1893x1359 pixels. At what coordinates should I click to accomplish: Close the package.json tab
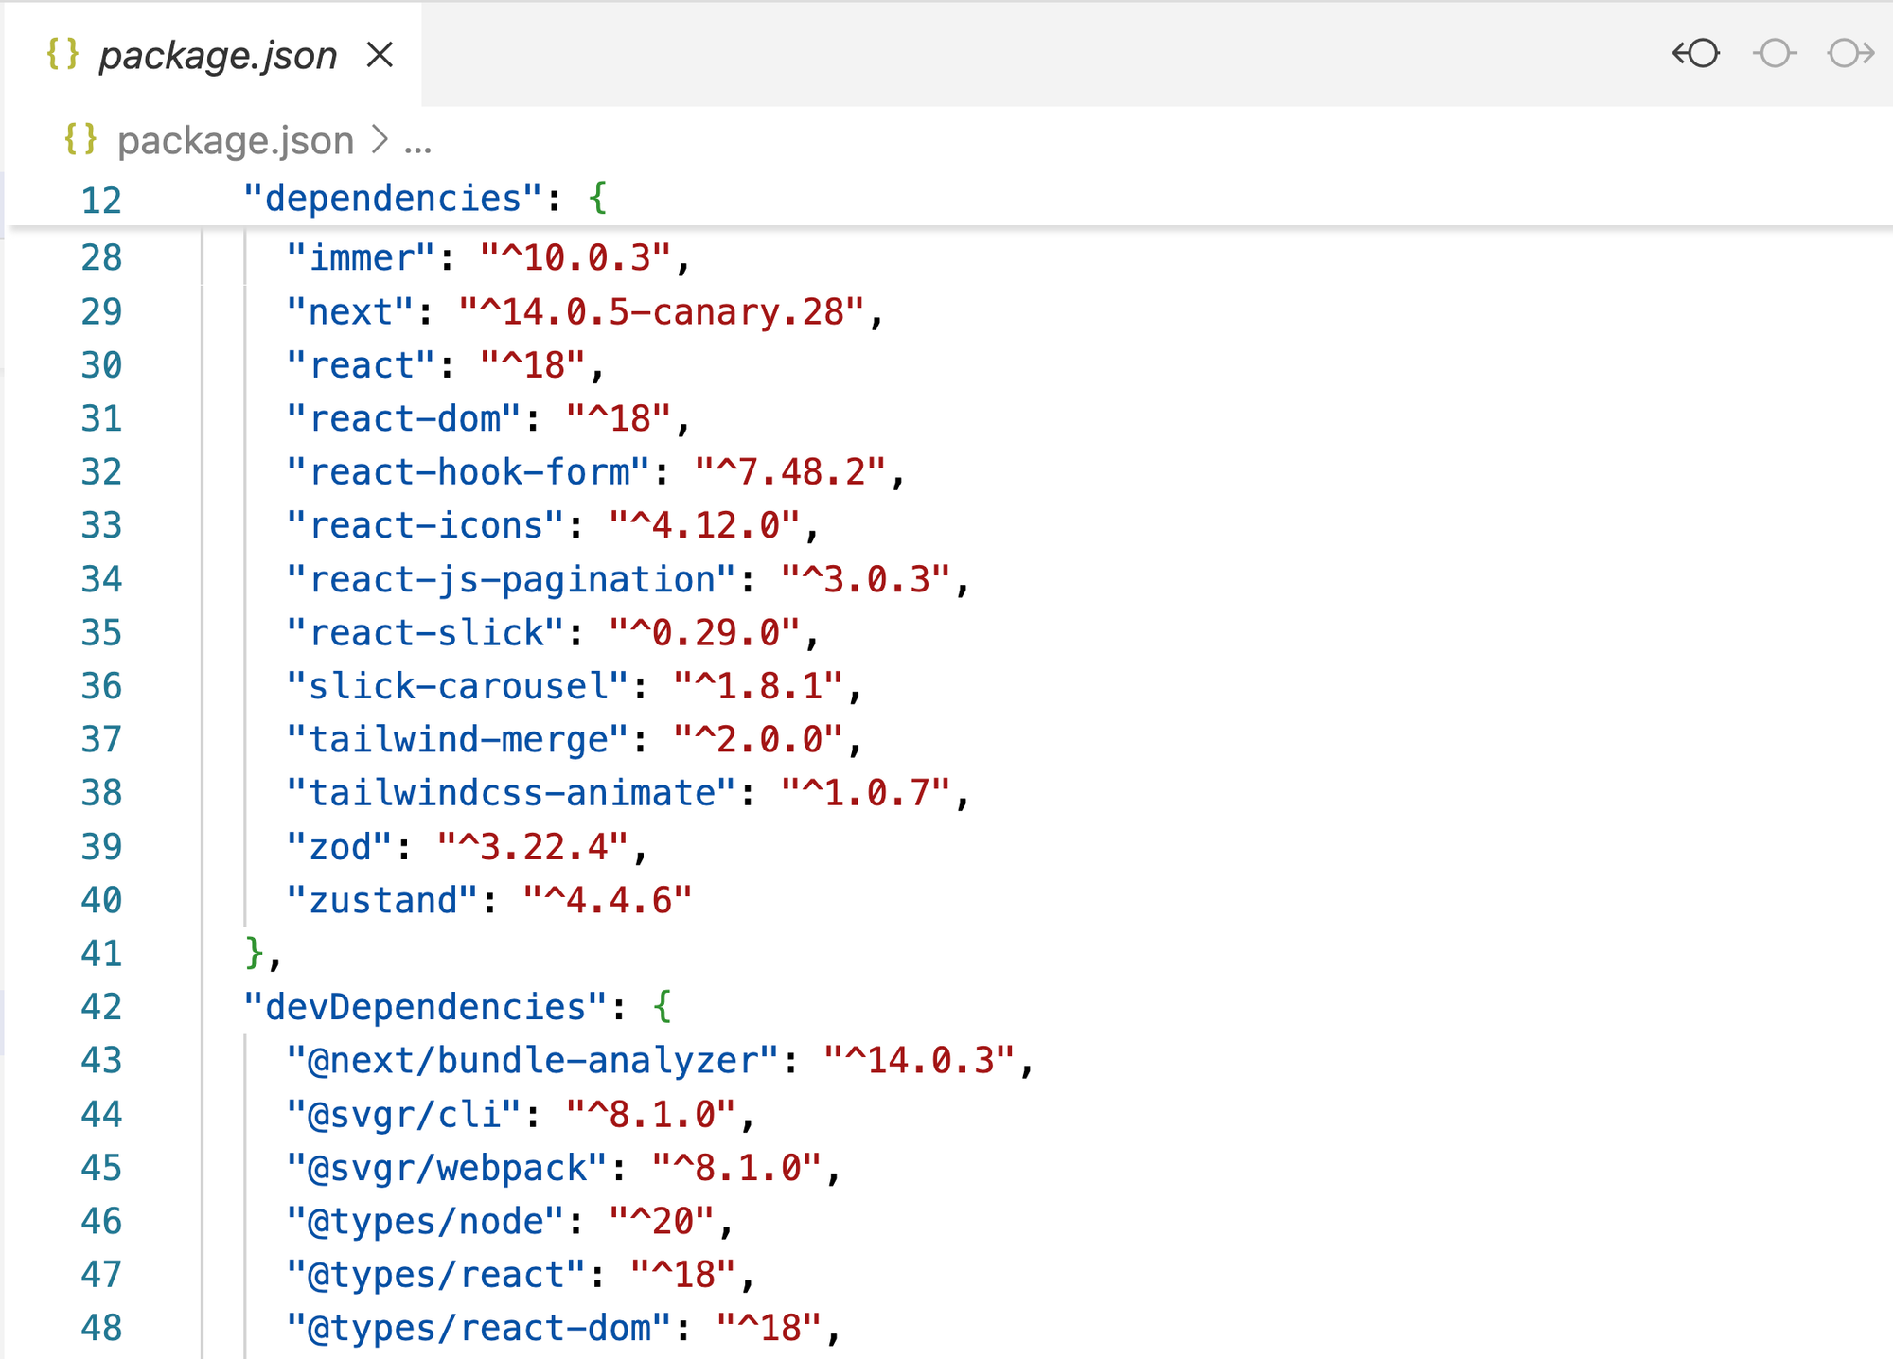click(x=380, y=55)
